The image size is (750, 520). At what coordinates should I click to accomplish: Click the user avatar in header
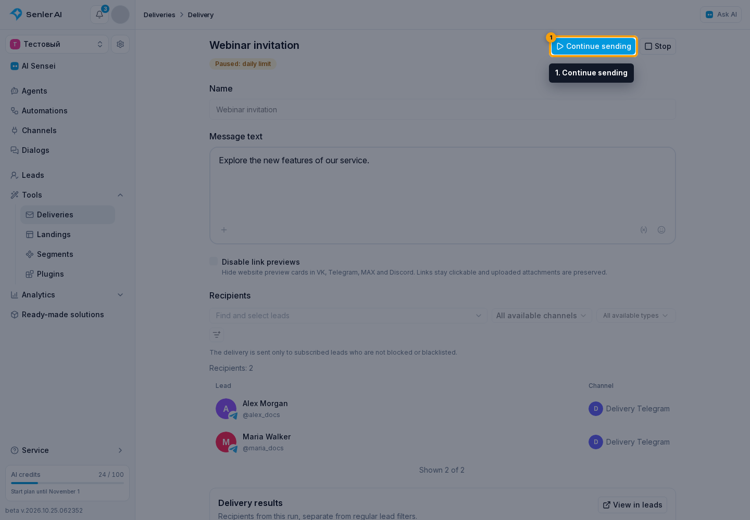(x=120, y=15)
